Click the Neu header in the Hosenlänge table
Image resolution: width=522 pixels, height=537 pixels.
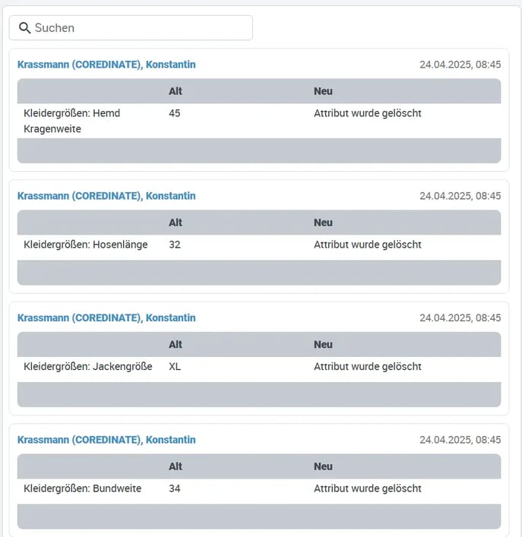(323, 223)
